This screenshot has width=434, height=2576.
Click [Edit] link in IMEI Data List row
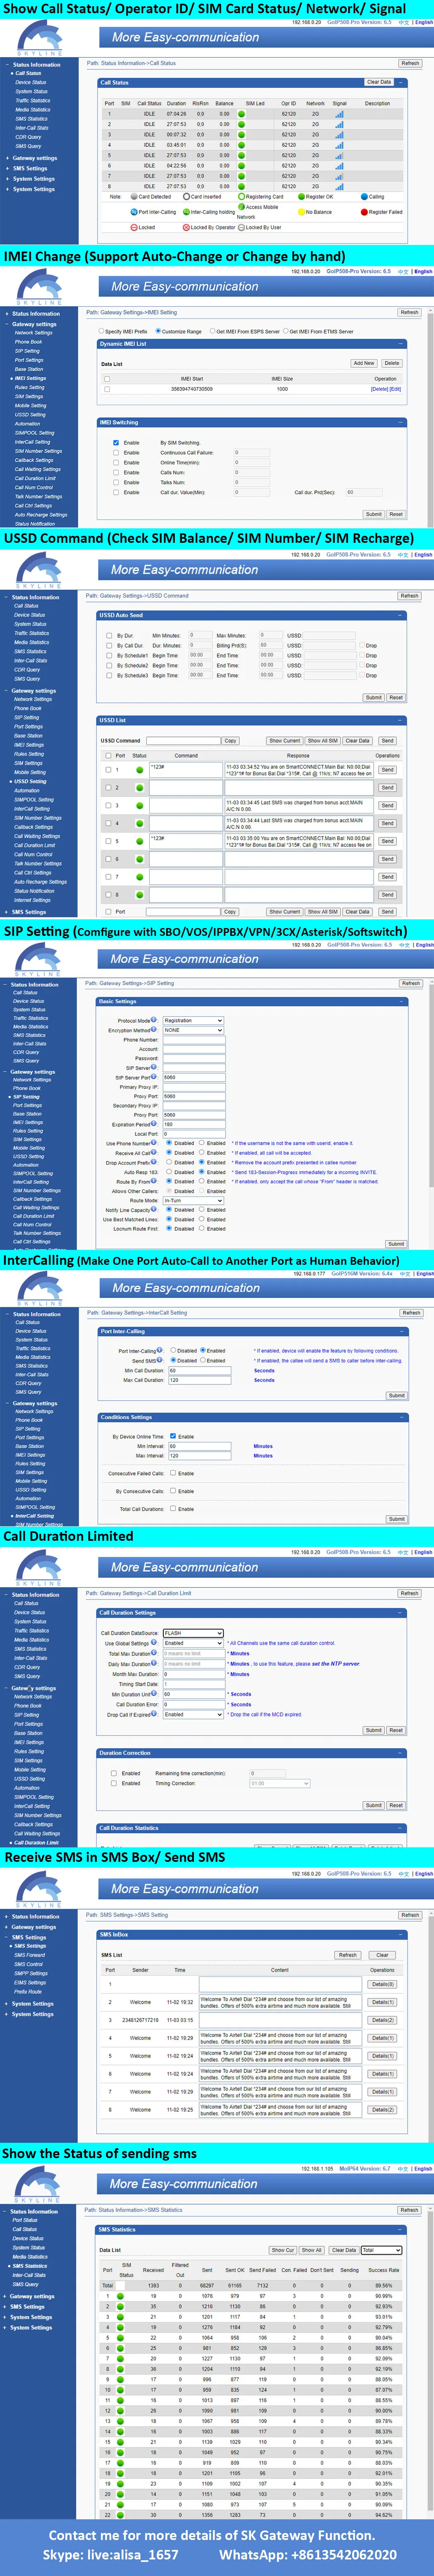coord(395,389)
